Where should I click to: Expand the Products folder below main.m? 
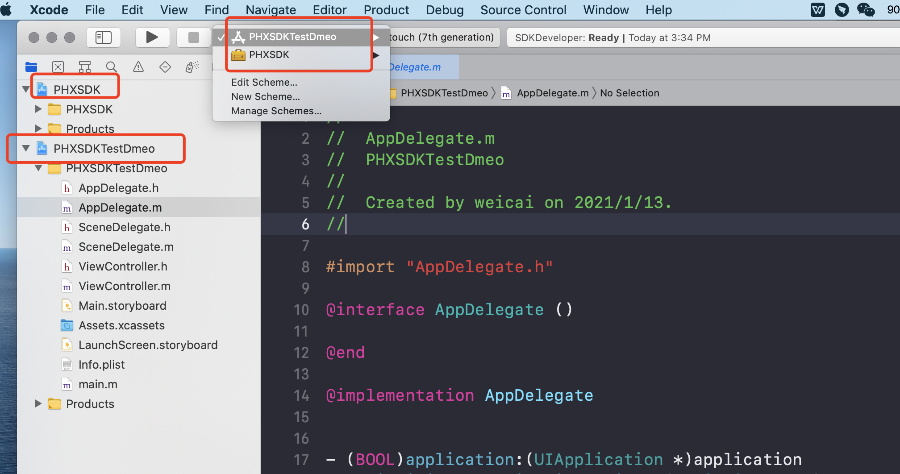[38, 403]
